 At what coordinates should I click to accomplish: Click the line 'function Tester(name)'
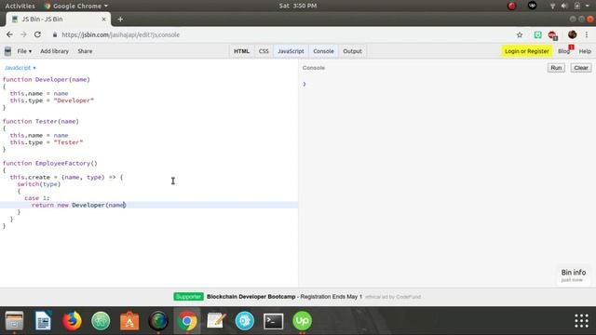coord(41,121)
